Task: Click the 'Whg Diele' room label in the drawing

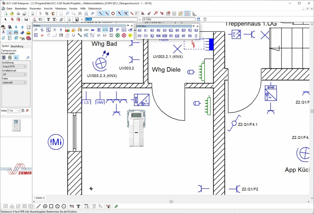Action: [166, 70]
